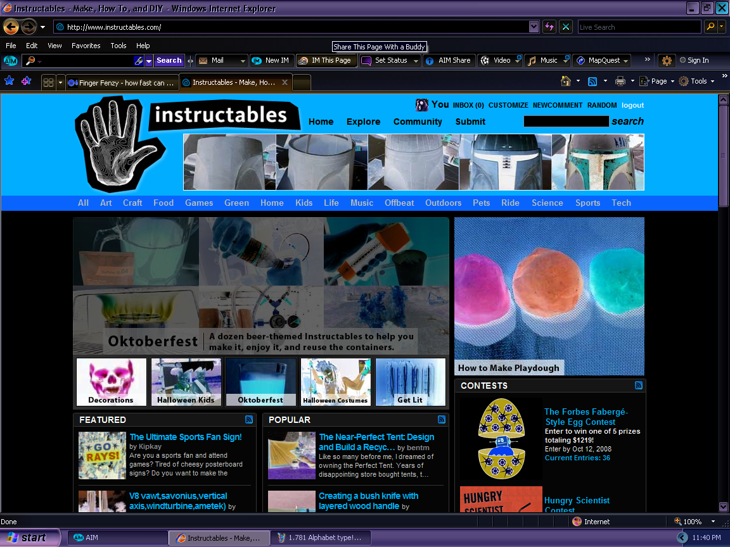Click the How to Make Playdough image
Screen dimensions: 730x547
tap(549, 296)
